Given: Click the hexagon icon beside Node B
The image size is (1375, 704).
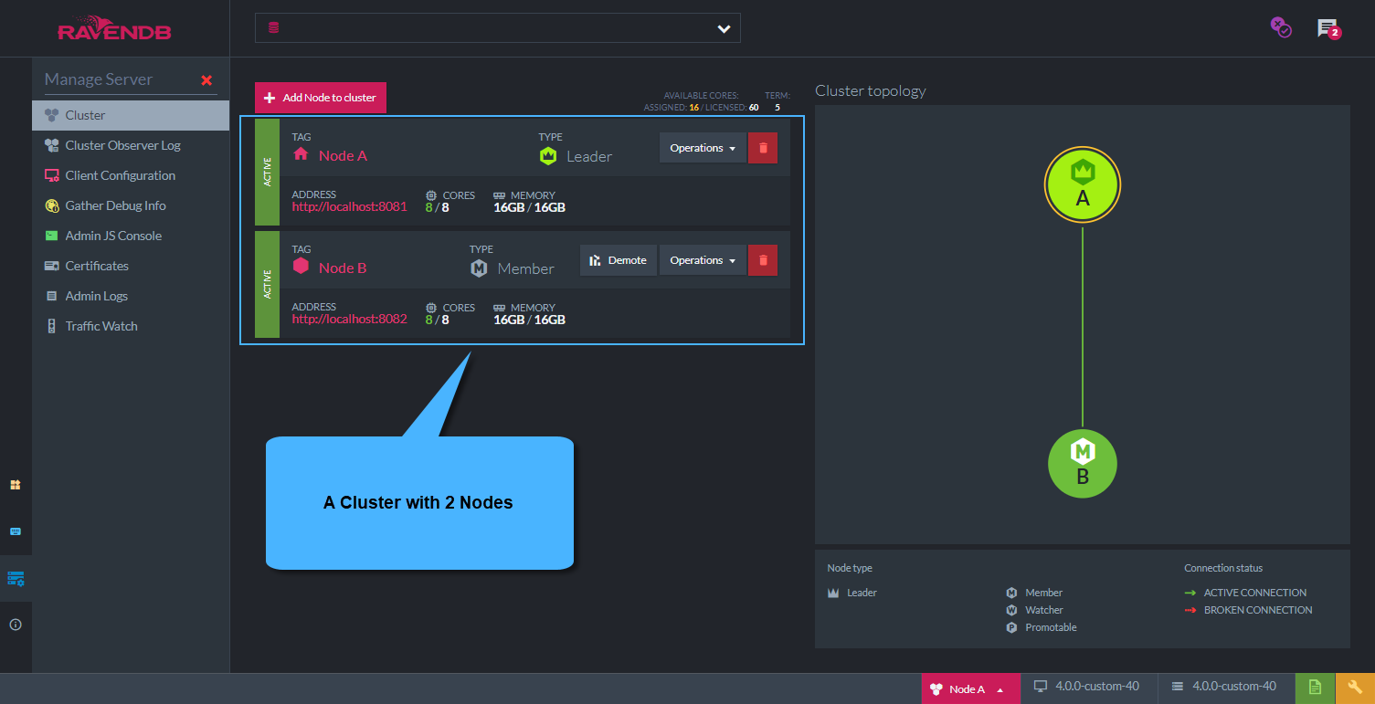Looking at the screenshot, I should click(x=301, y=267).
